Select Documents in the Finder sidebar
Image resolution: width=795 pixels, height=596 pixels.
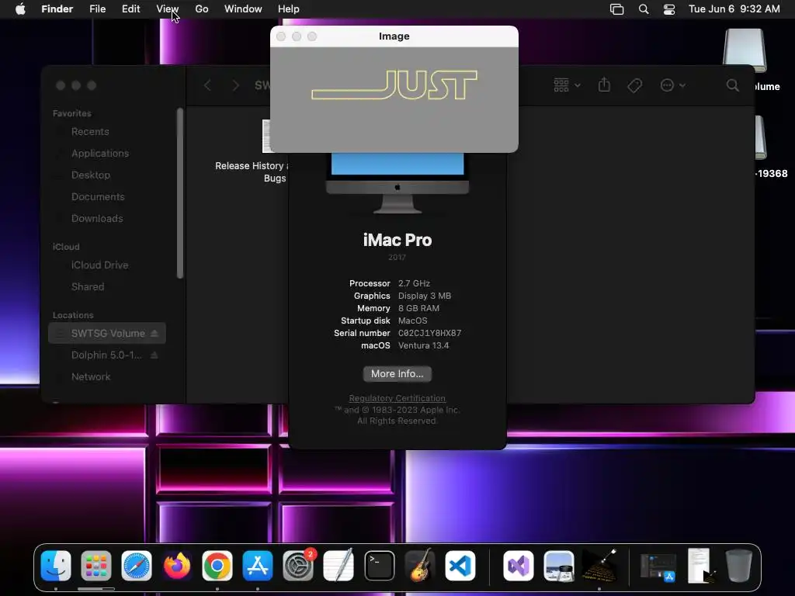coord(98,196)
